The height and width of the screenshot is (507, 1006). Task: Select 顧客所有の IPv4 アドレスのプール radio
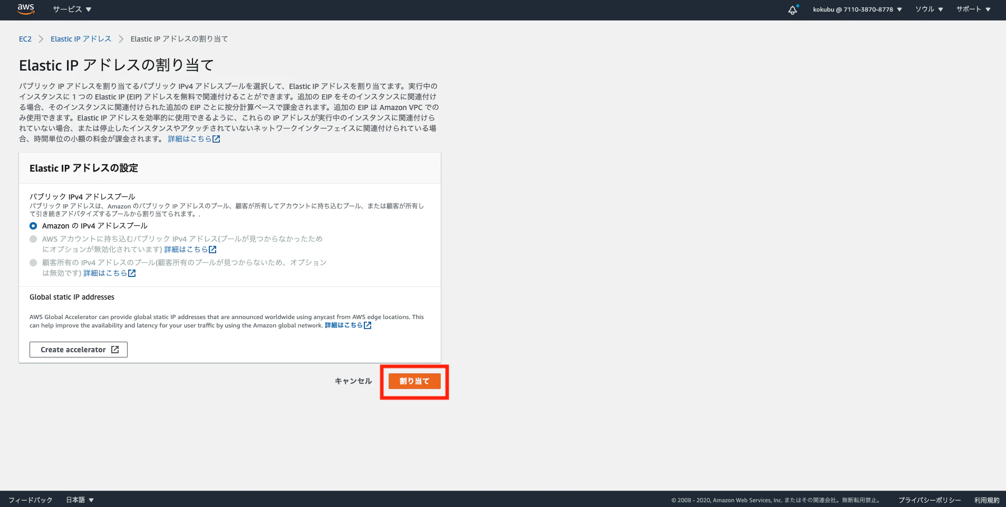33,263
